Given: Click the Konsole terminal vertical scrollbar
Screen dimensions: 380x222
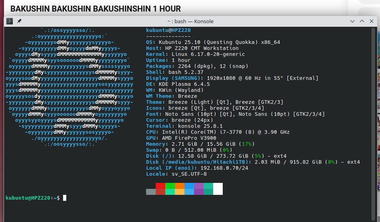Looking at the screenshot, I should [374, 112].
